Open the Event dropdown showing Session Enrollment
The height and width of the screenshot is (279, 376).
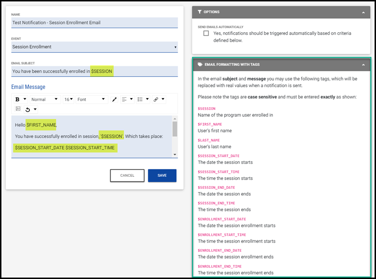[x=94, y=47]
